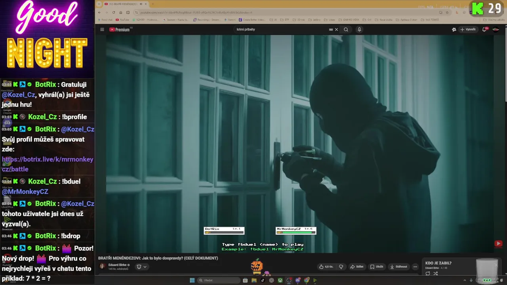Open the 'DABING VIDEA' bookmarks folder
The width and height of the screenshot is (507, 285).
point(352,20)
